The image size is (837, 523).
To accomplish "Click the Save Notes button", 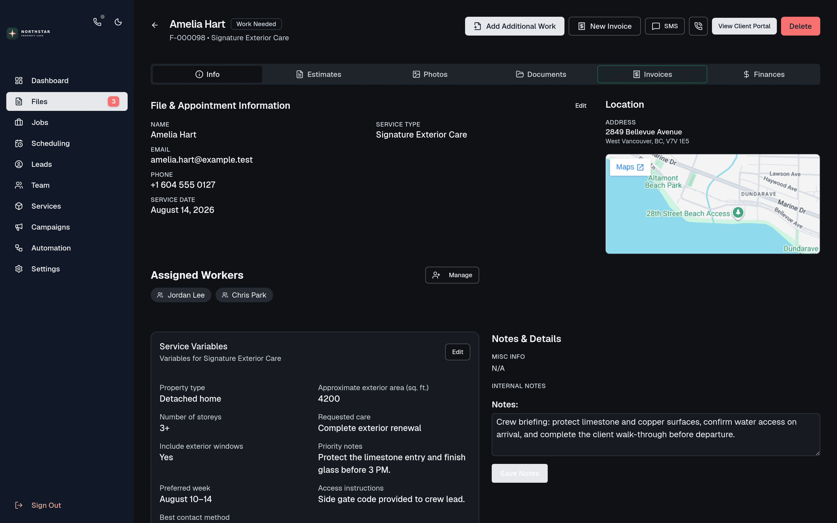I will tap(519, 473).
